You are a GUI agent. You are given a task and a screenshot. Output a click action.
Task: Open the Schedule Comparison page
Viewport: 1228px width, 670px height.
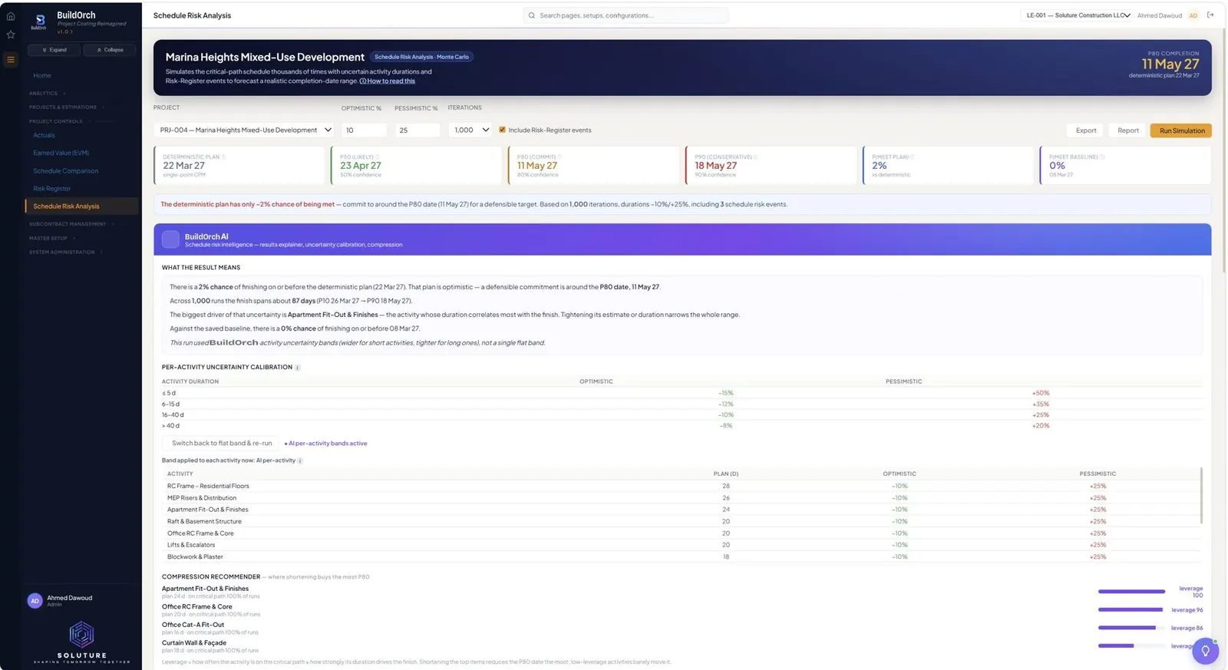coord(65,171)
